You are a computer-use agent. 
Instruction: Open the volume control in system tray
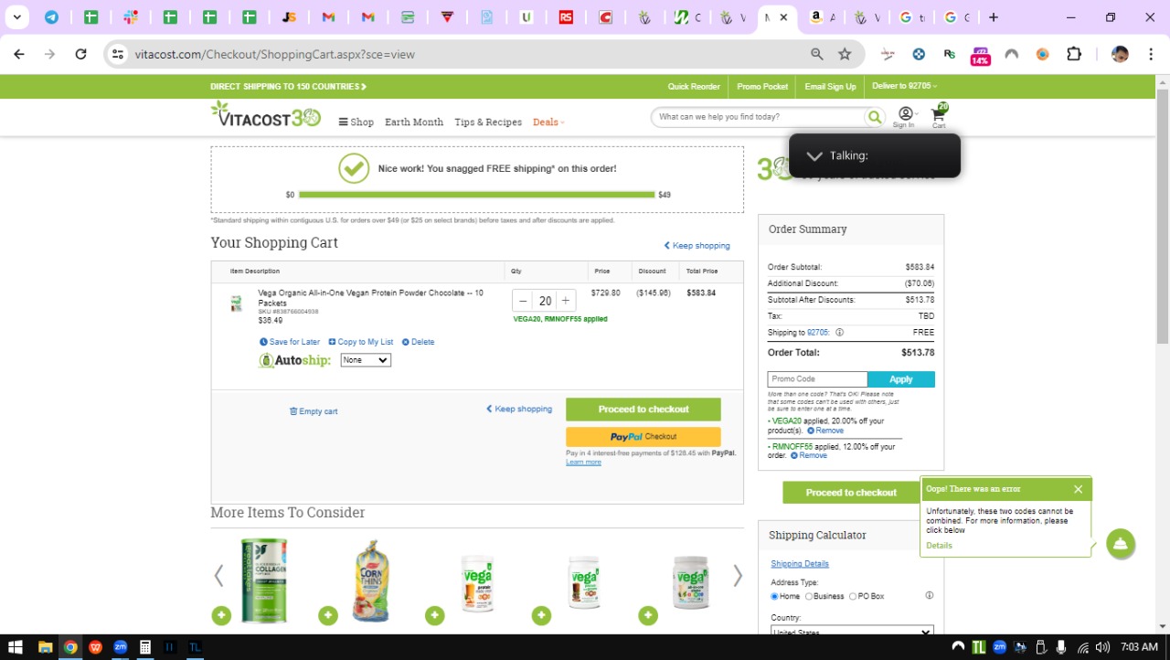click(x=1102, y=647)
